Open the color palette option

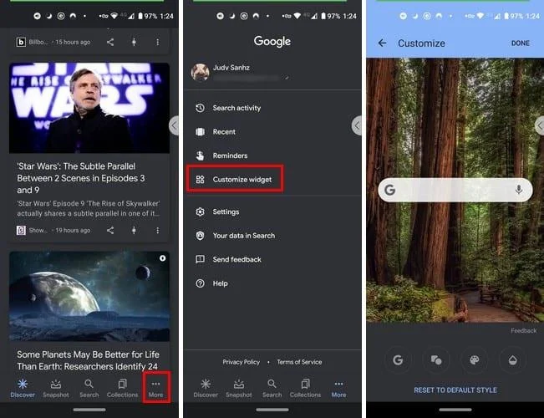[x=475, y=360]
